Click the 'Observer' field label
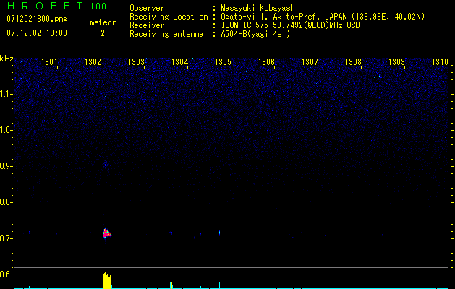This screenshot has width=455, height=289. coord(147,8)
